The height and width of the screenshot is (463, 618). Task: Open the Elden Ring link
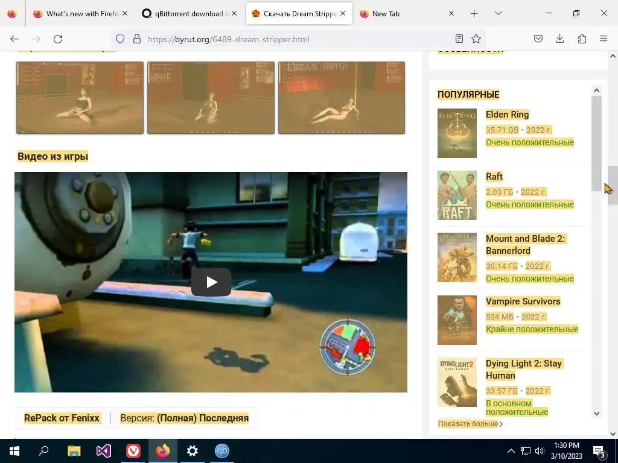tap(507, 115)
